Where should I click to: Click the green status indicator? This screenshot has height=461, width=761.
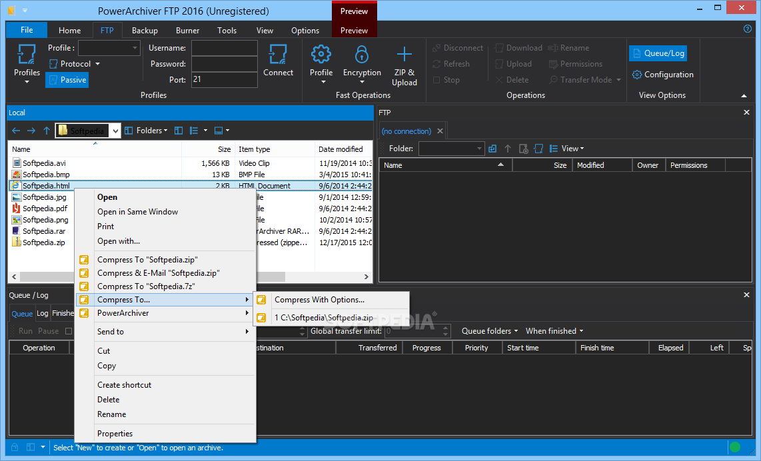click(x=735, y=447)
